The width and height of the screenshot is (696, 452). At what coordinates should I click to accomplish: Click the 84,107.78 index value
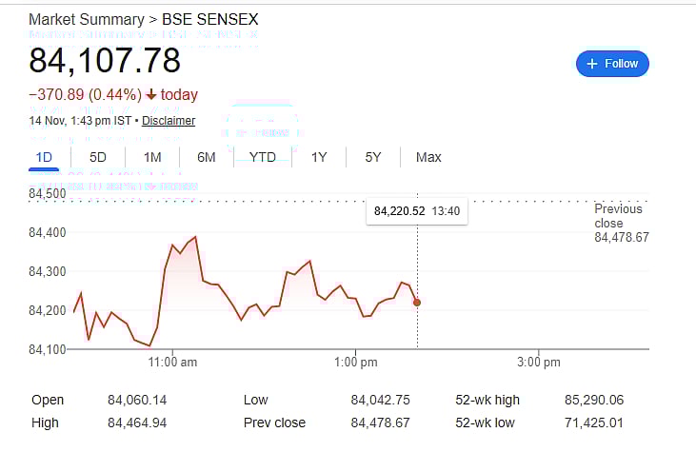105,61
